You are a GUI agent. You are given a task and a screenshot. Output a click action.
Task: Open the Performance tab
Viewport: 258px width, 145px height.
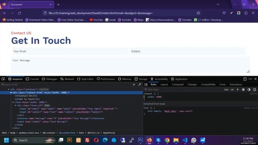click(106, 79)
